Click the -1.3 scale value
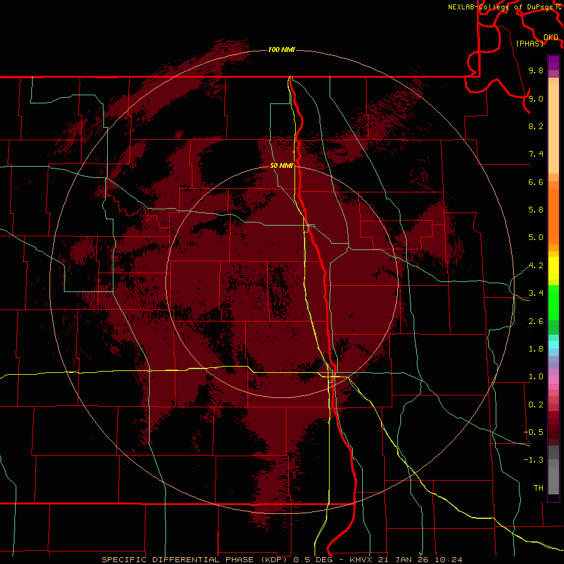 point(533,460)
